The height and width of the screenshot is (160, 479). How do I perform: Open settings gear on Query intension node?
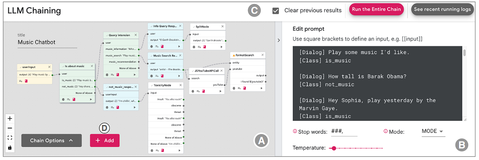click(x=107, y=76)
